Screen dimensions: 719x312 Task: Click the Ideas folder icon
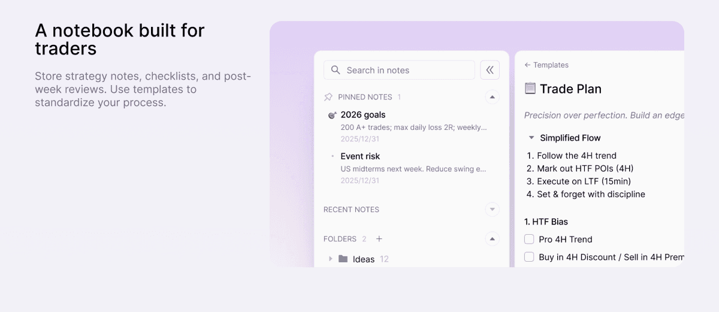coord(343,259)
